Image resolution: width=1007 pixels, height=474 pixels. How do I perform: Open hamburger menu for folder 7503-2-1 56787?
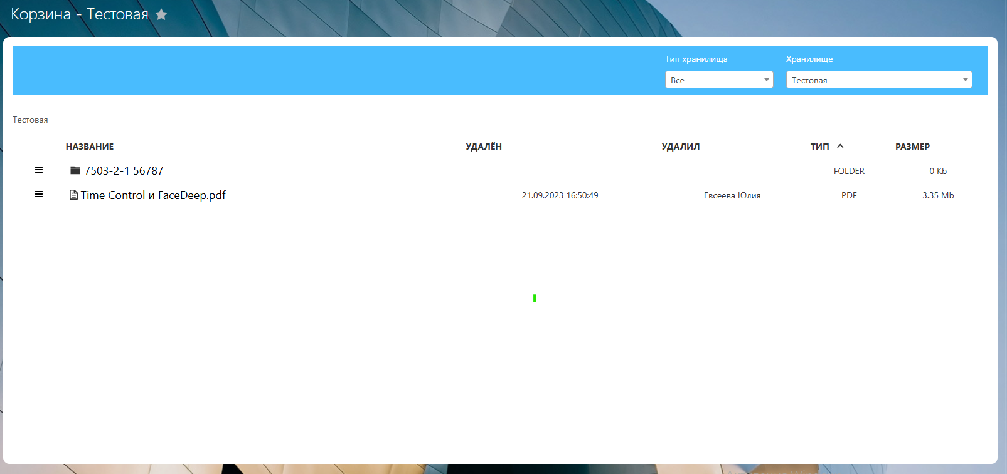(x=39, y=170)
